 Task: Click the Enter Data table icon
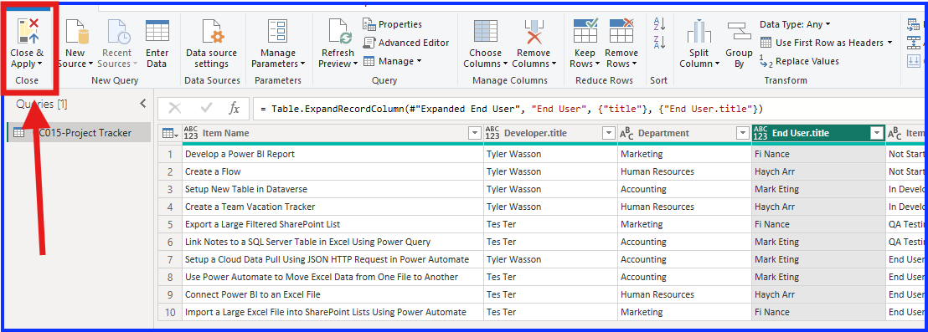pos(157,31)
